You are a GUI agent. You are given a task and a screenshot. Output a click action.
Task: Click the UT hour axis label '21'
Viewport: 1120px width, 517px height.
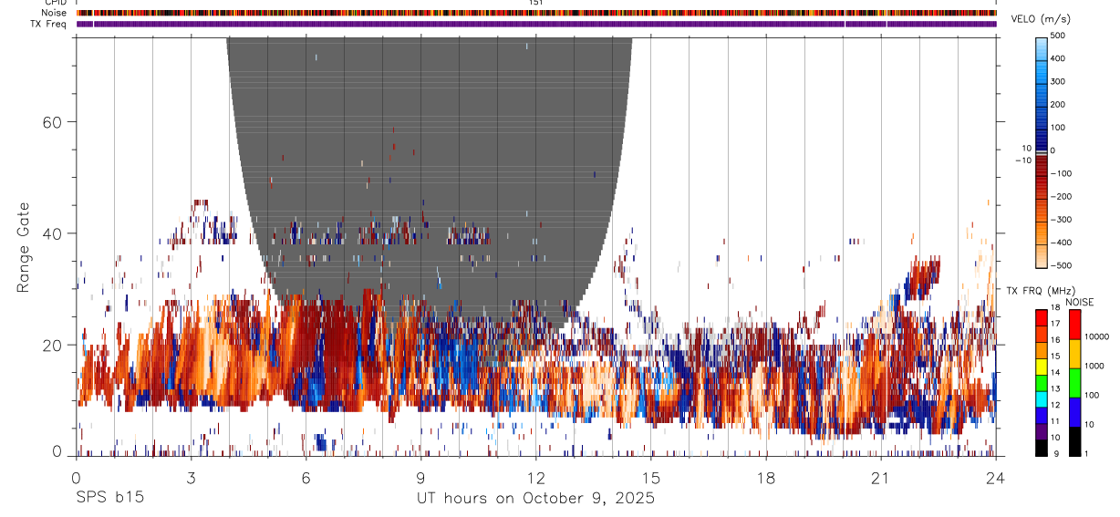click(880, 478)
